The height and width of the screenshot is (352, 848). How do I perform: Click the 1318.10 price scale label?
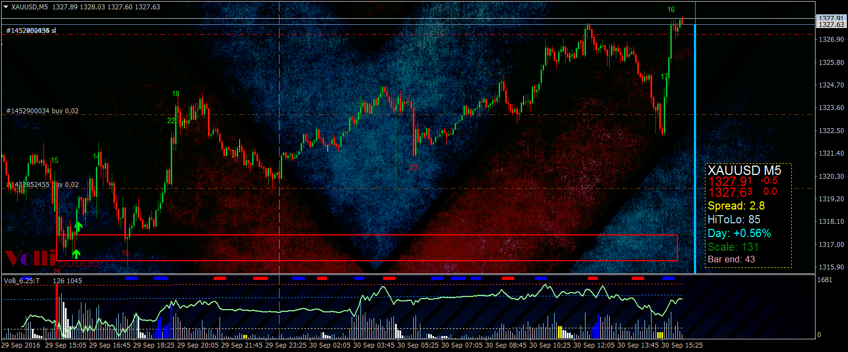pos(831,222)
